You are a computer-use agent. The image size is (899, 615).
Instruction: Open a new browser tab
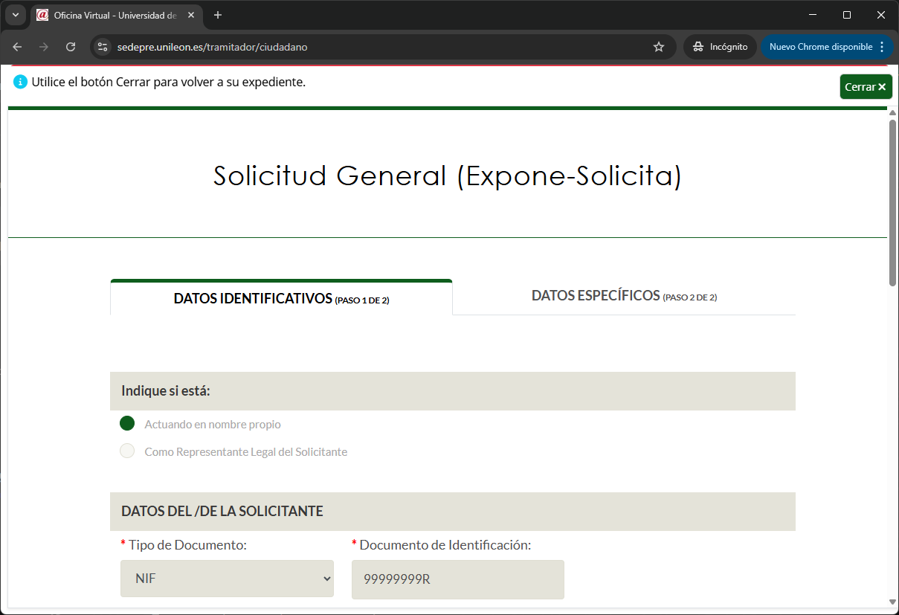(x=218, y=15)
